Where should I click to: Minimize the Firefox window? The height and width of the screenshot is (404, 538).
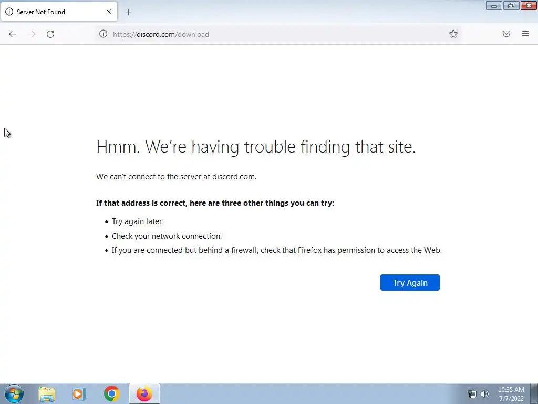(x=494, y=5)
